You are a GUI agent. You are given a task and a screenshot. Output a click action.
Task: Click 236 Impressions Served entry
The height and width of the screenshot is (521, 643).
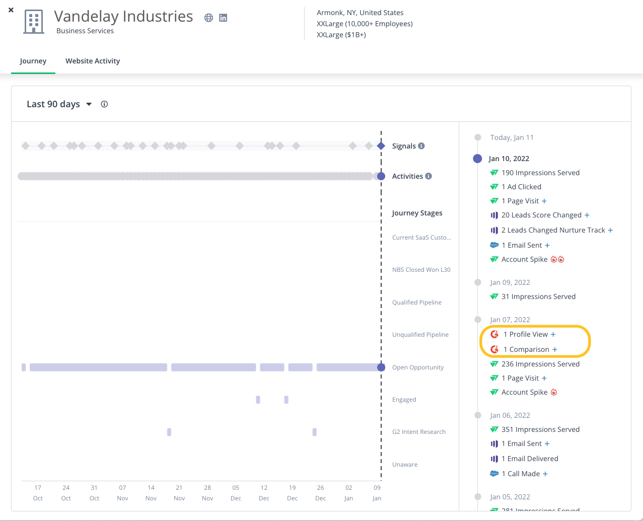tap(540, 364)
